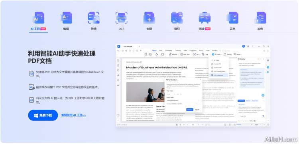Open the View ribbon tab
299x144 pixels.
185,51
